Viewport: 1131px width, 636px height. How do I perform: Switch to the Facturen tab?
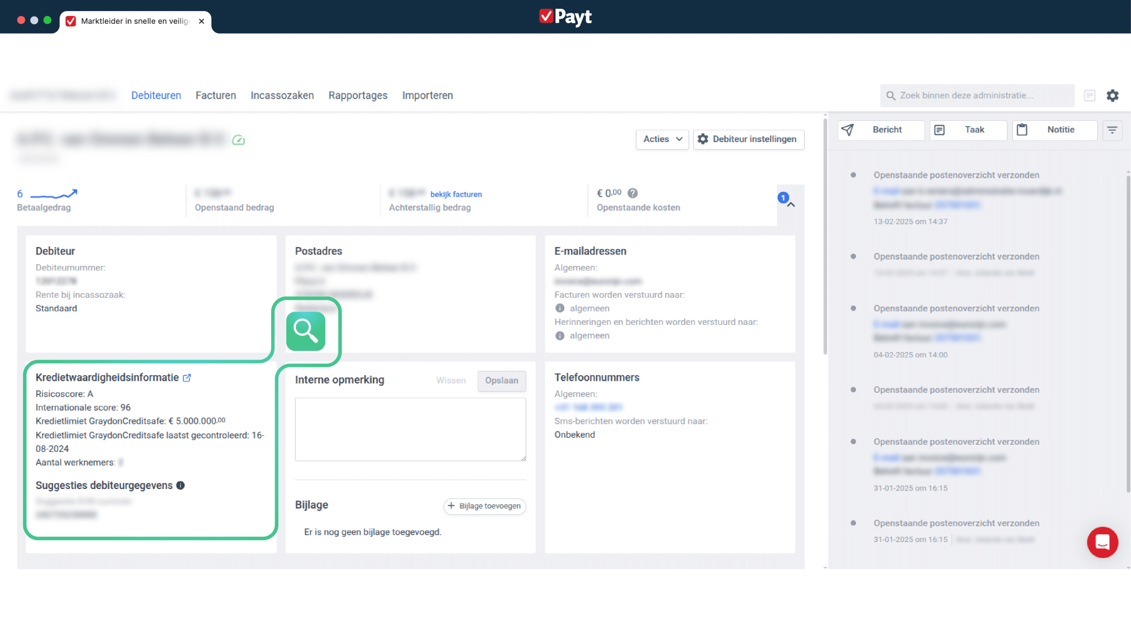point(215,96)
